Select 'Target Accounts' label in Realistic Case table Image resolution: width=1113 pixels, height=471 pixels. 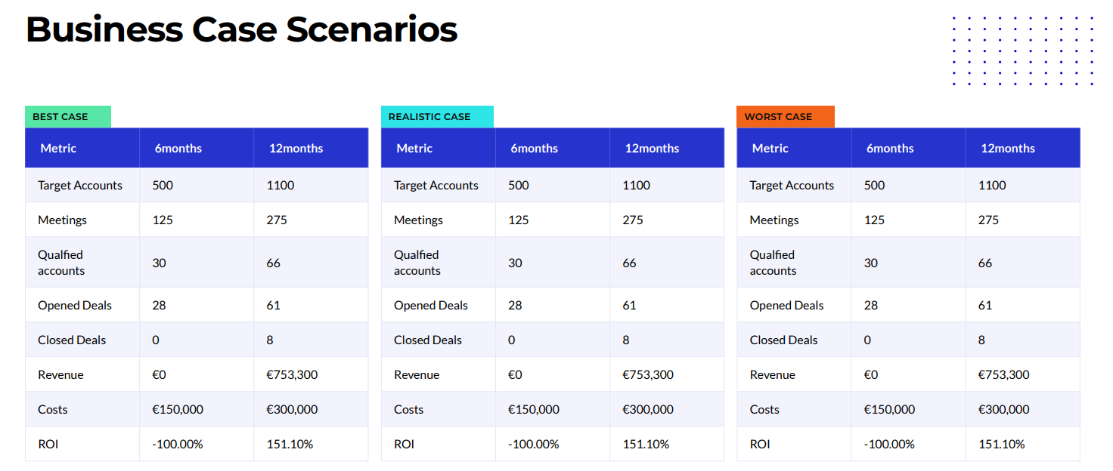[436, 185]
